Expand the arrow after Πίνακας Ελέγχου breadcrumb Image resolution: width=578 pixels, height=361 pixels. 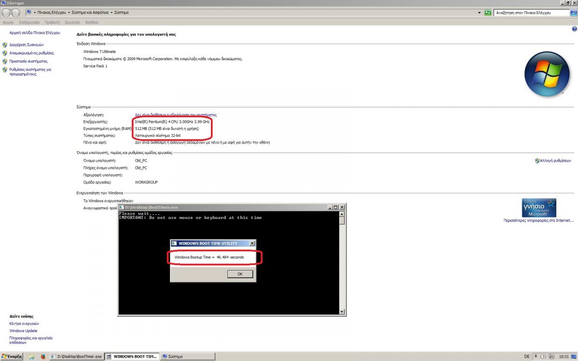69,13
